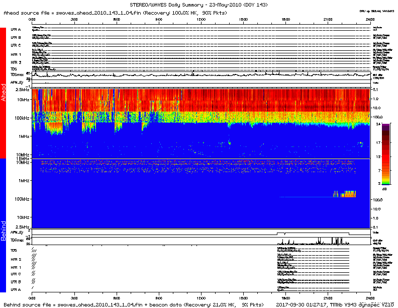Select LFR A label in Ahead panel
398x308 pixels.
[16, 30]
